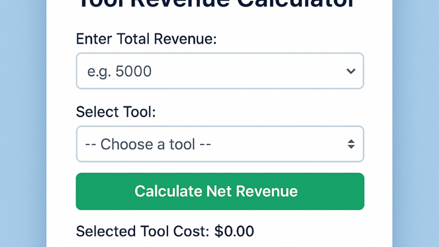Click the chevron arrow in the revenue field
Viewport: 439px width, 247px height.
coord(351,71)
